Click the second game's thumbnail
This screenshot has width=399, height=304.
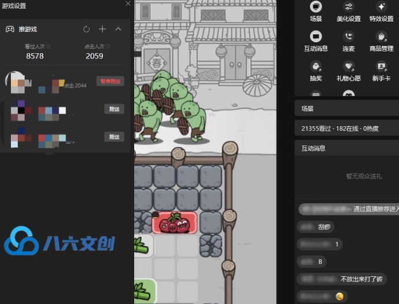[x=21, y=111]
